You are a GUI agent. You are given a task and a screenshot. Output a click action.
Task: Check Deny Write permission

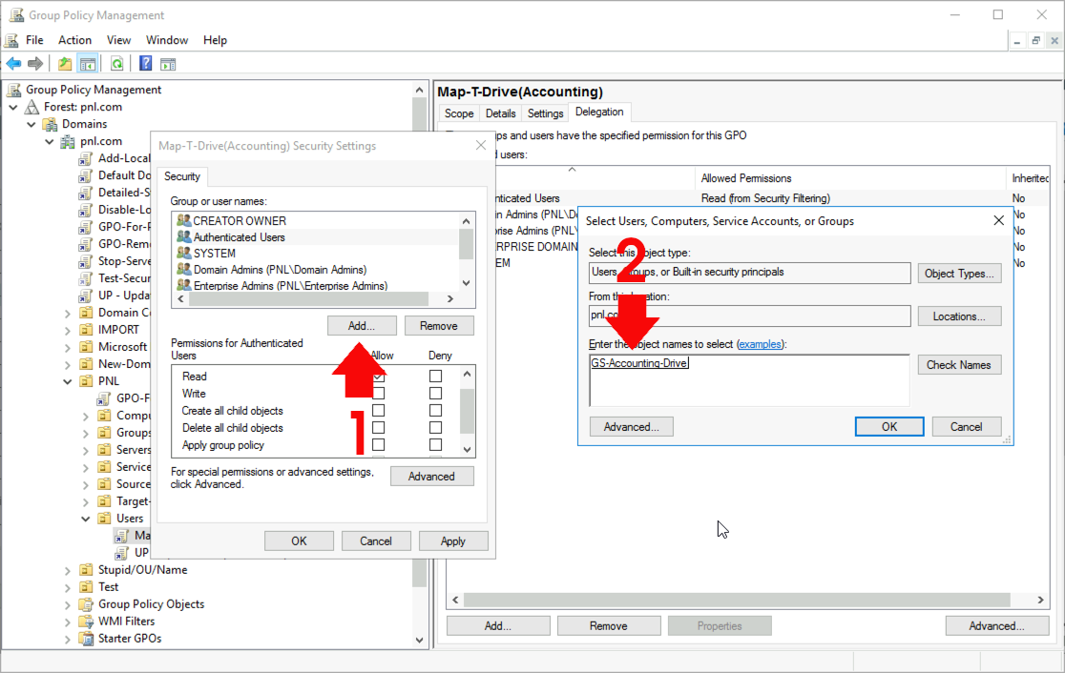pyautogui.click(x=435, y=393)
